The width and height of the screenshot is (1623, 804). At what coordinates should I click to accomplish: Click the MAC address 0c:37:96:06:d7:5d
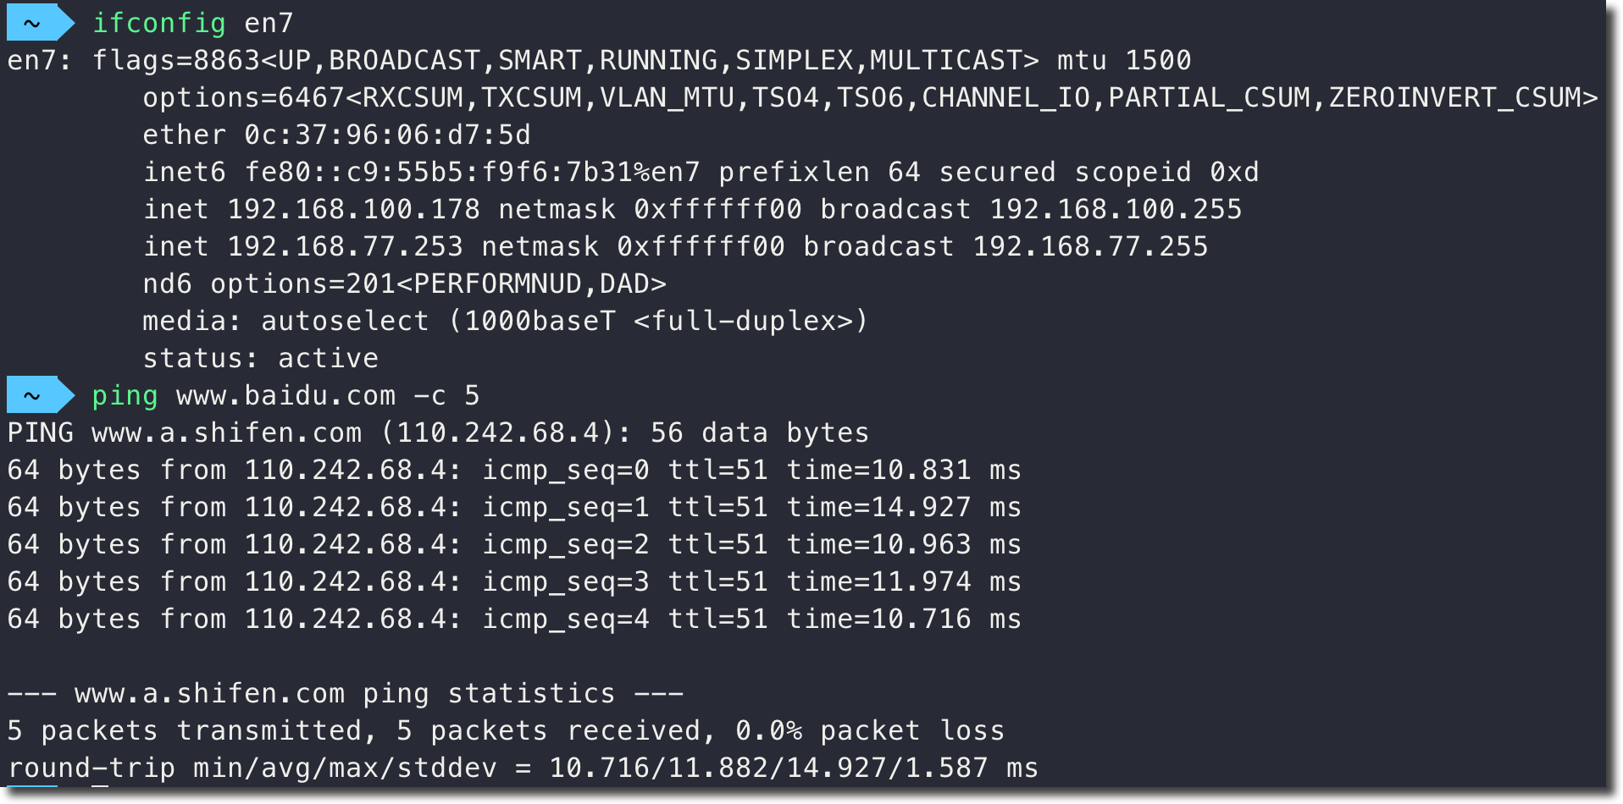[387, 135]
